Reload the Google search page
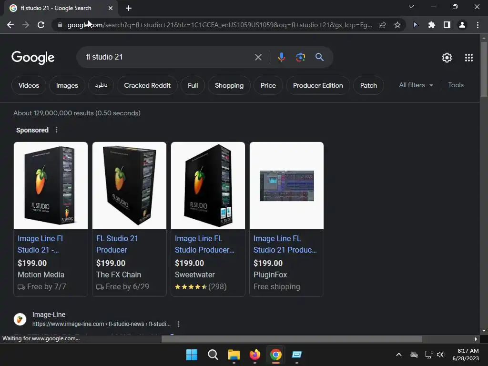Screen dimensions: 488x366 click(41, 25)
